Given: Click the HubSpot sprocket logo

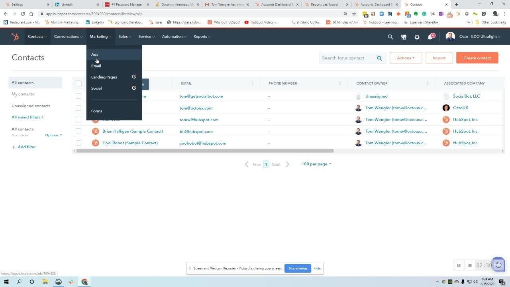Looking at the screenshot, I should [15, 37].
